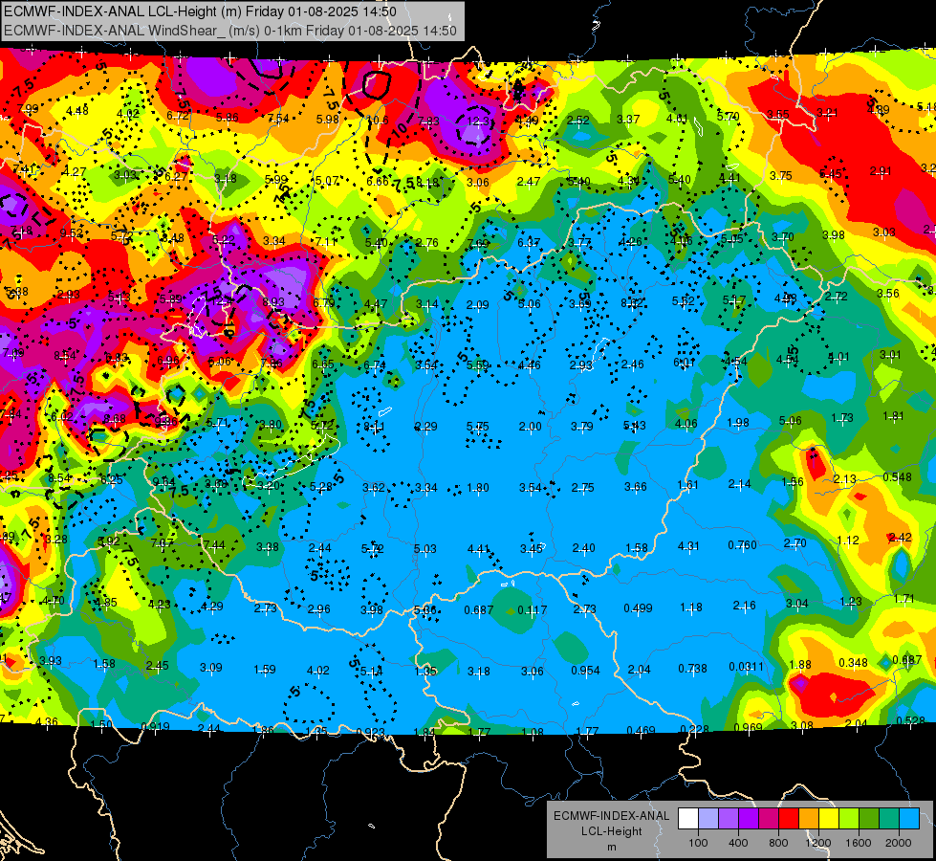This screenshot has width=936, height=861.
Task: Click the wind shear value 7.54
Action: coord(278,119)
